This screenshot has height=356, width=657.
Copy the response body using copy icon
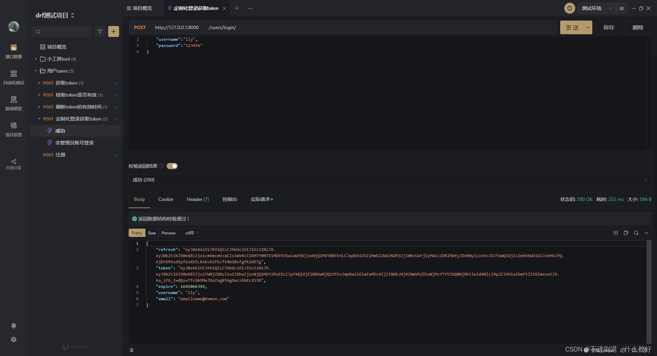[626, 233]
